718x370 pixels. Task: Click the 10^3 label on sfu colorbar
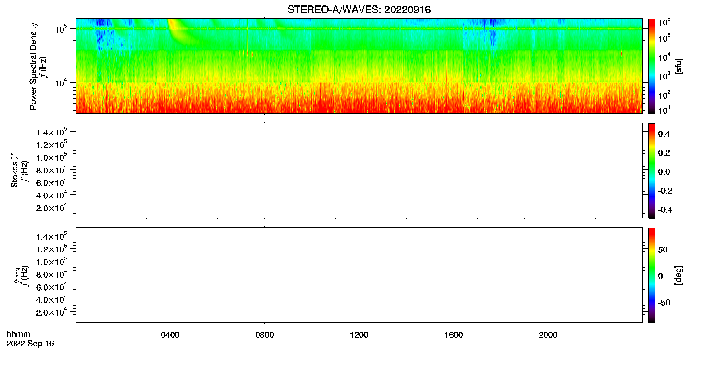pos(664,76)
